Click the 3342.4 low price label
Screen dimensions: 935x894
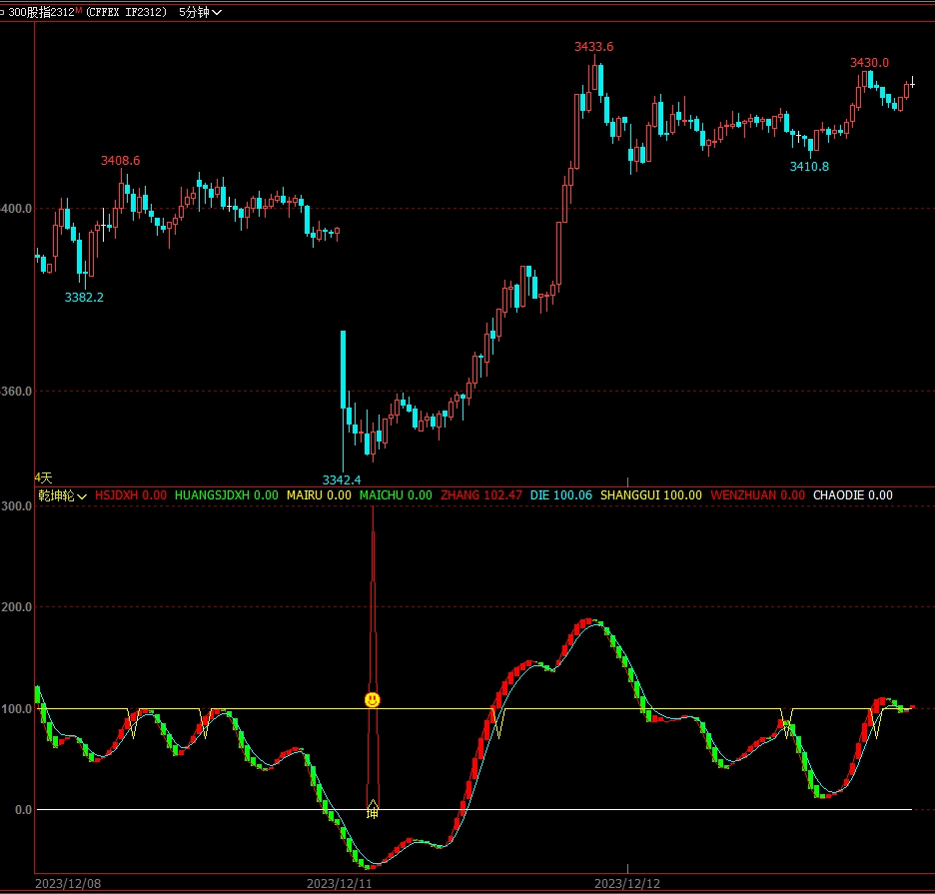click(342, 479)
